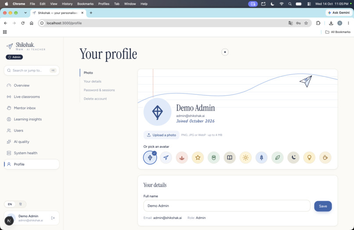Open Spotlight search in menu bar
Image resolution: width=354 pixels, height=230 pixels.
290,4
